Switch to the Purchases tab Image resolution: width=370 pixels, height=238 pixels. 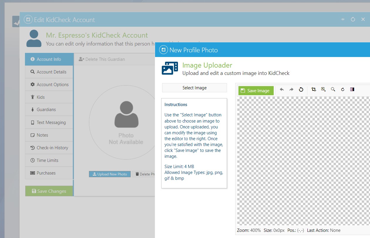[49, 173]
